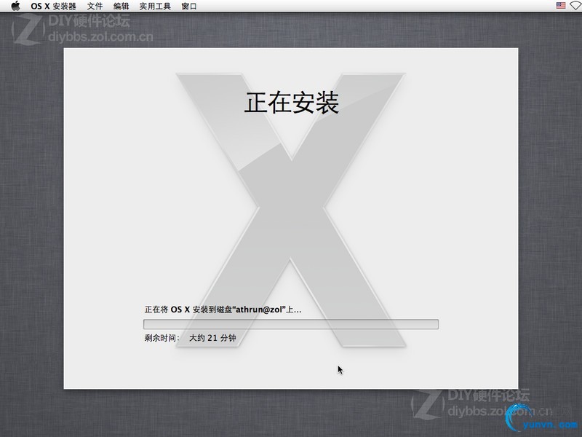This screenshot has width=582, height=437.
Task: Click the text 正在将 OS X 安装到磁盘
Action: [x=223, y=310]
